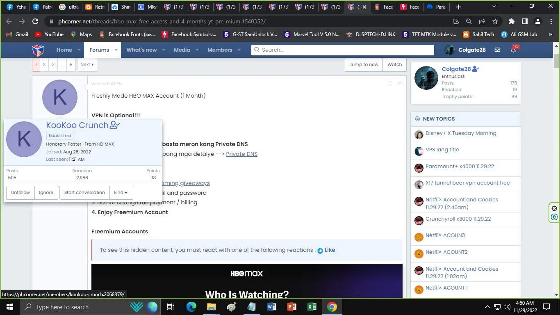Viewport: 560px width, 315px height.
Task: Open a new browser tab
Action: click(459, 7)
